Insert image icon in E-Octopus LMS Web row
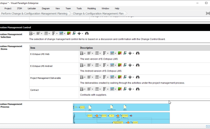 click(x=120, y=53)
